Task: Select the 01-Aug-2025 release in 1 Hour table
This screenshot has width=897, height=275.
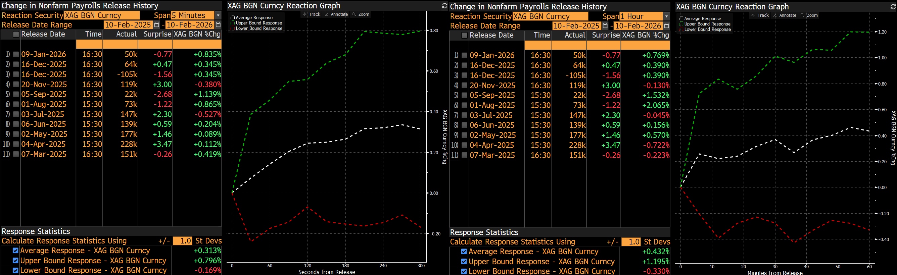Action: coord(491,105)
